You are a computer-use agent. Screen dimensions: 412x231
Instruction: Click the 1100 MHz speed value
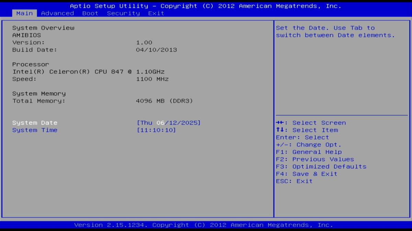pyautogui.click(x=152, y=79)
